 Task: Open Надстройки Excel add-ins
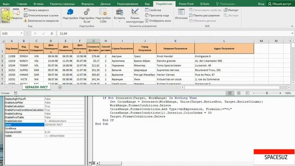[x=87, y=16]
